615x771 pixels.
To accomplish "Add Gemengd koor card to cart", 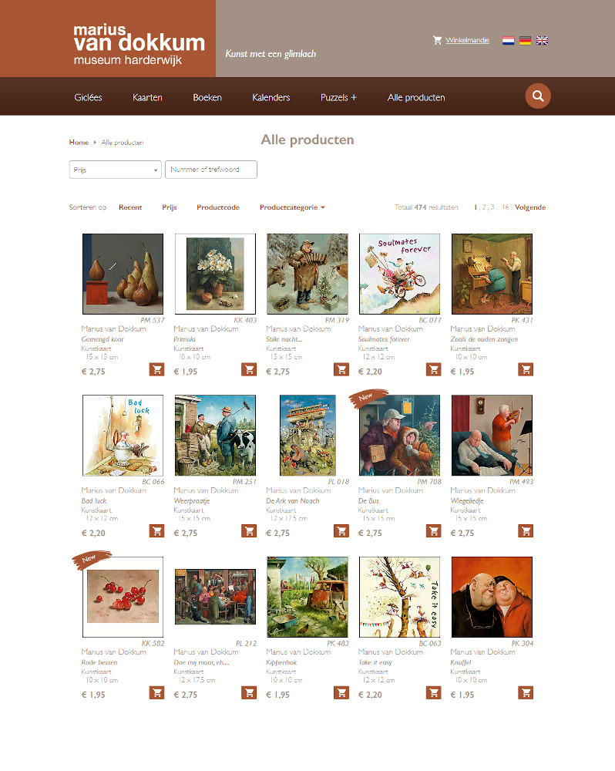I will (156, 370).
